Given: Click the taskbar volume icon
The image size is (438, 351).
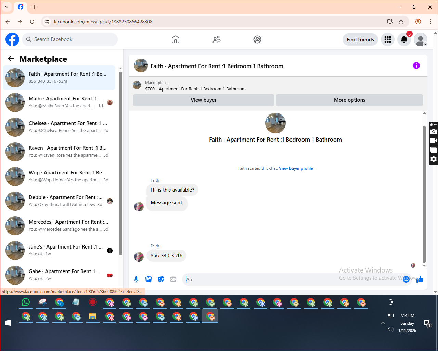Looking at the screenshot, I should pos(390,329).
